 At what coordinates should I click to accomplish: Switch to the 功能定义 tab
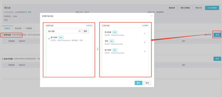[7, 28]
